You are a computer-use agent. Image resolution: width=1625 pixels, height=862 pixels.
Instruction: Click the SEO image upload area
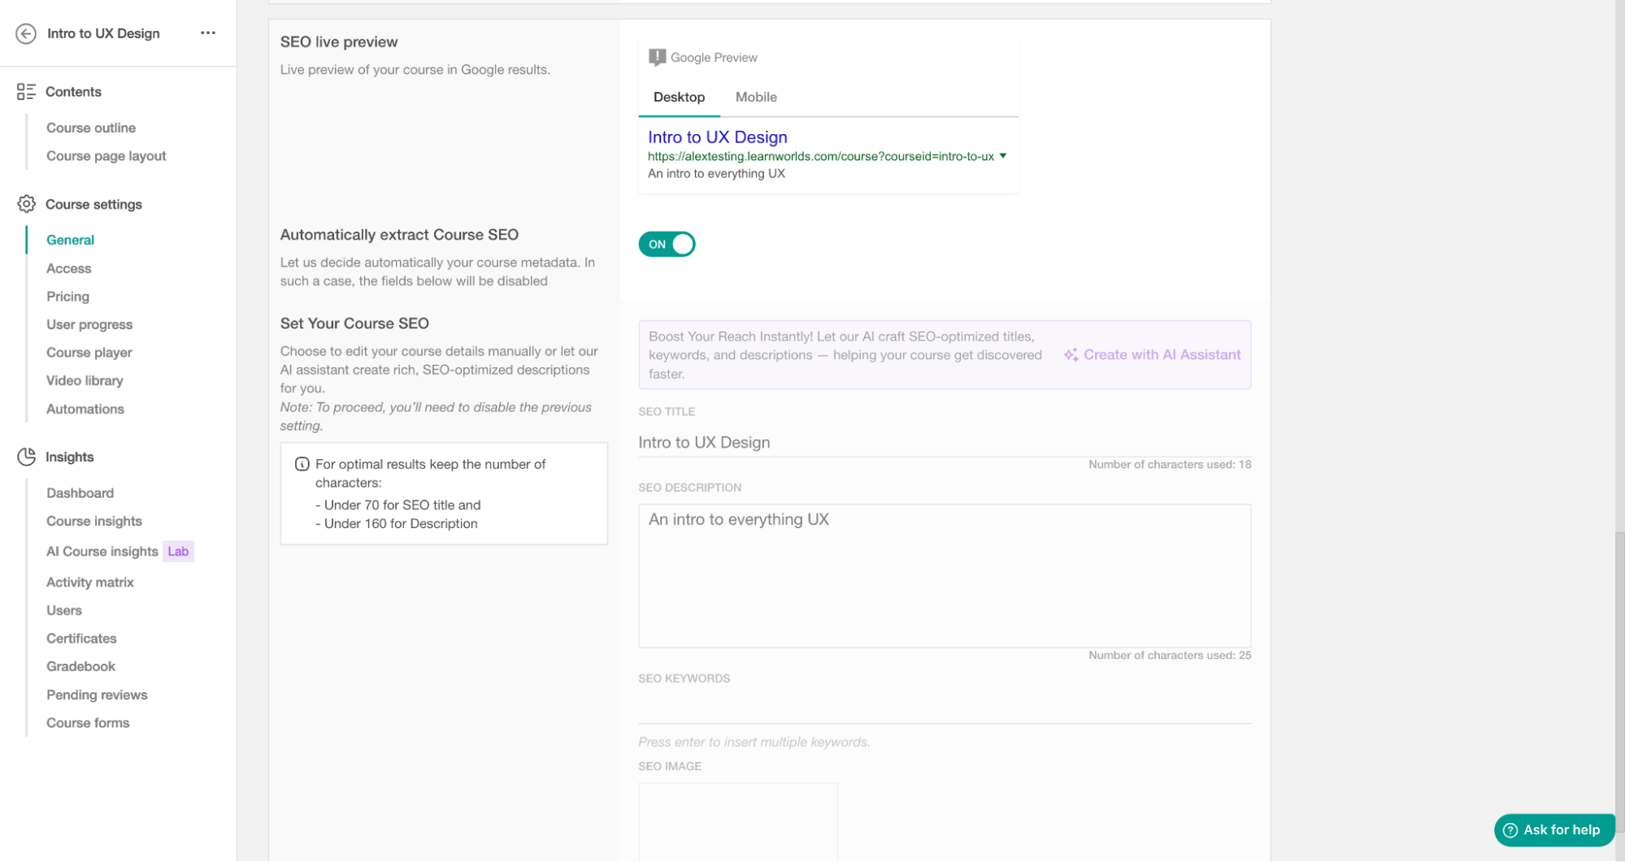(737, 821)
